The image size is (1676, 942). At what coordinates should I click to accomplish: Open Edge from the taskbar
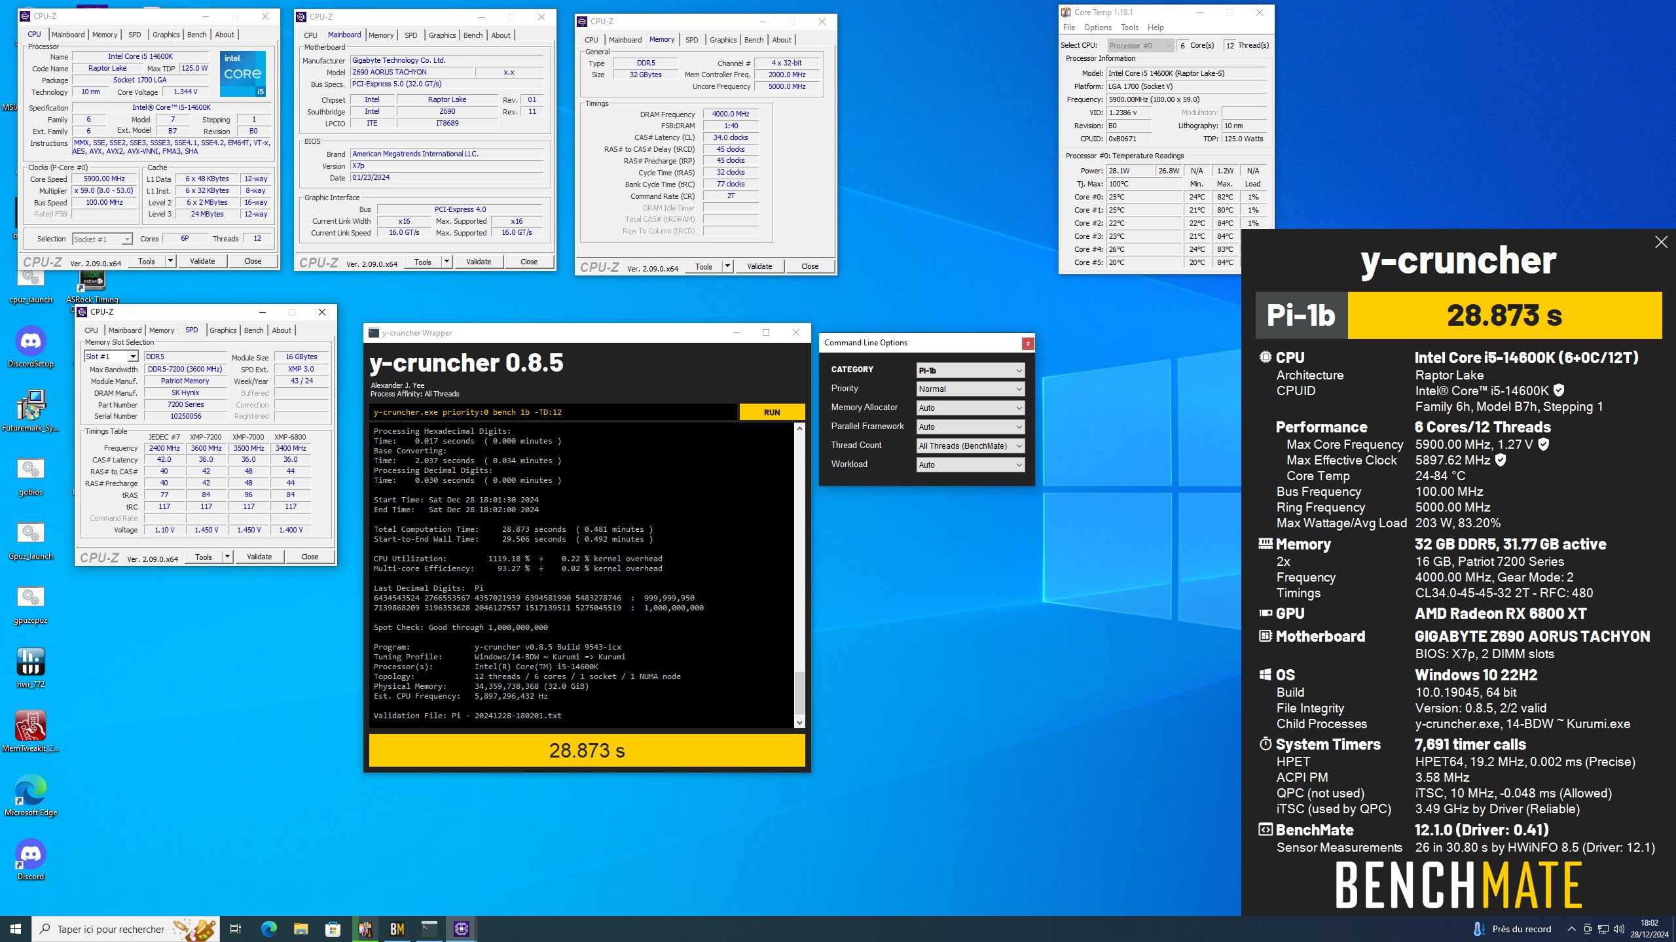(x=268, y=929)
